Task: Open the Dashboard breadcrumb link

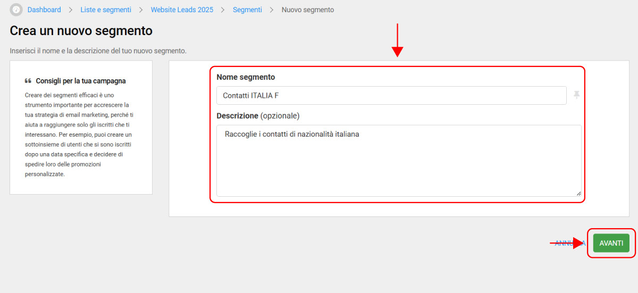Action: 44,10
